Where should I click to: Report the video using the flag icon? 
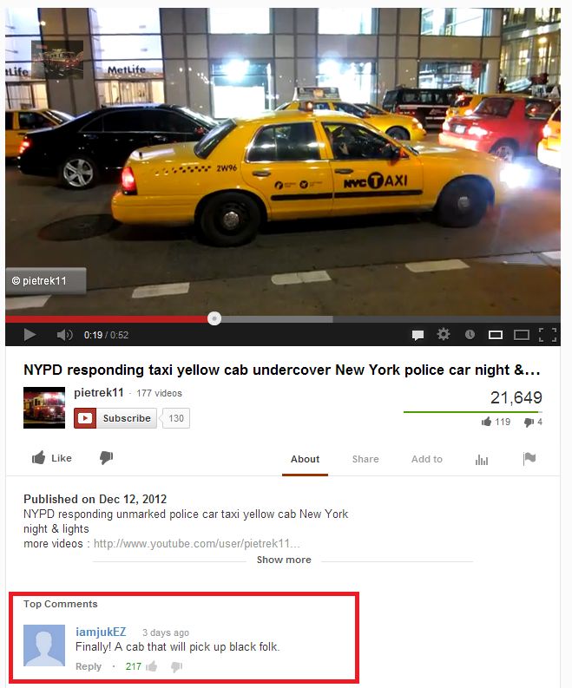[529, 458]
